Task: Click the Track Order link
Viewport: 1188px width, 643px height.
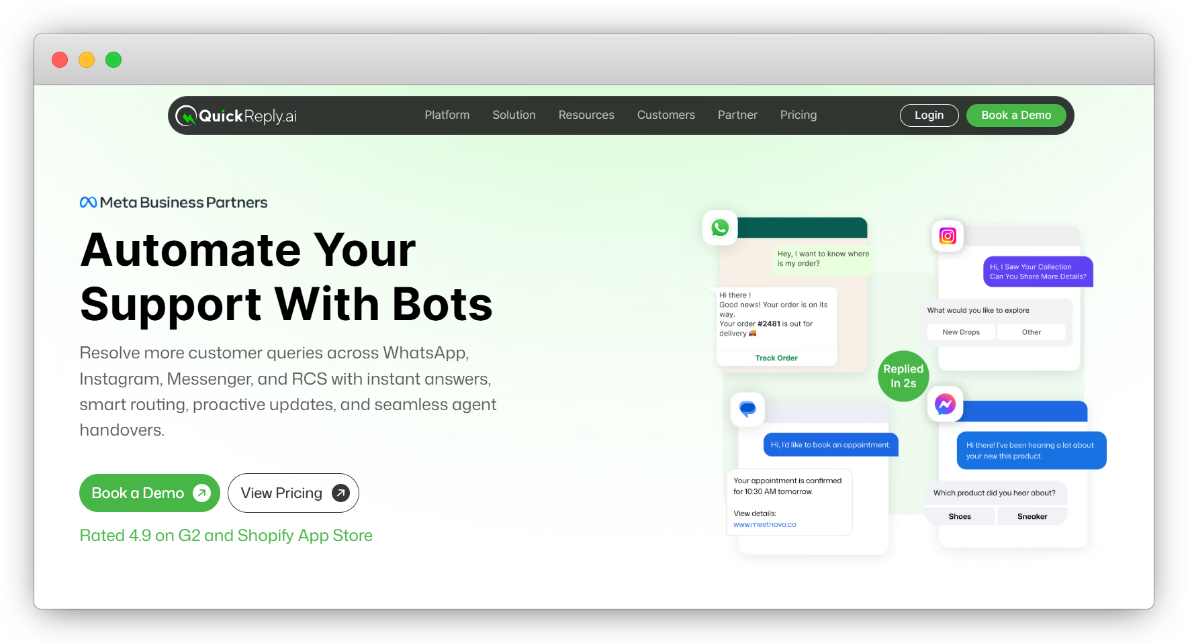Action: (x=776, y=358)
